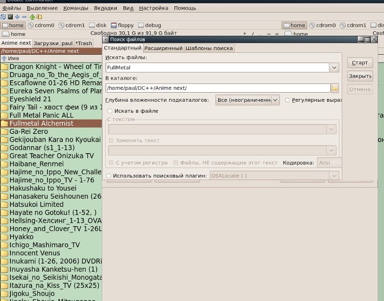Click the yellow folder icon in the toolbar

(39, 17)
